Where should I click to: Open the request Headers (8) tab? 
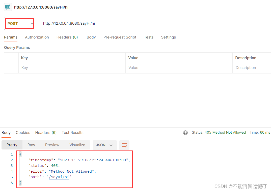[67, 37]
